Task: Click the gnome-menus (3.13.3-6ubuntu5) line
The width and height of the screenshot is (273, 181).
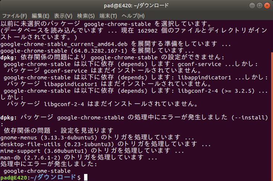Action: 97,138
